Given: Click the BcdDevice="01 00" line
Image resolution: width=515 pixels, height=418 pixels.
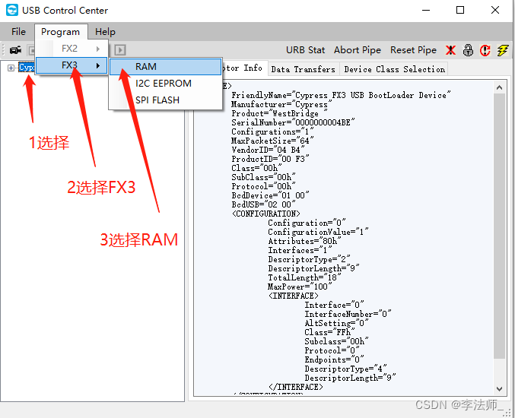Looking at the screenshot, I should (x=270, y=195).
